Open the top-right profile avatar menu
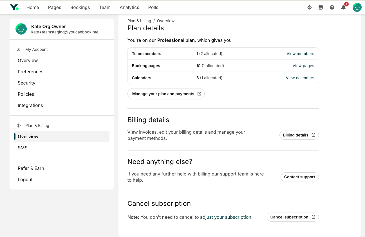The image size is (365, 237). 357,7
